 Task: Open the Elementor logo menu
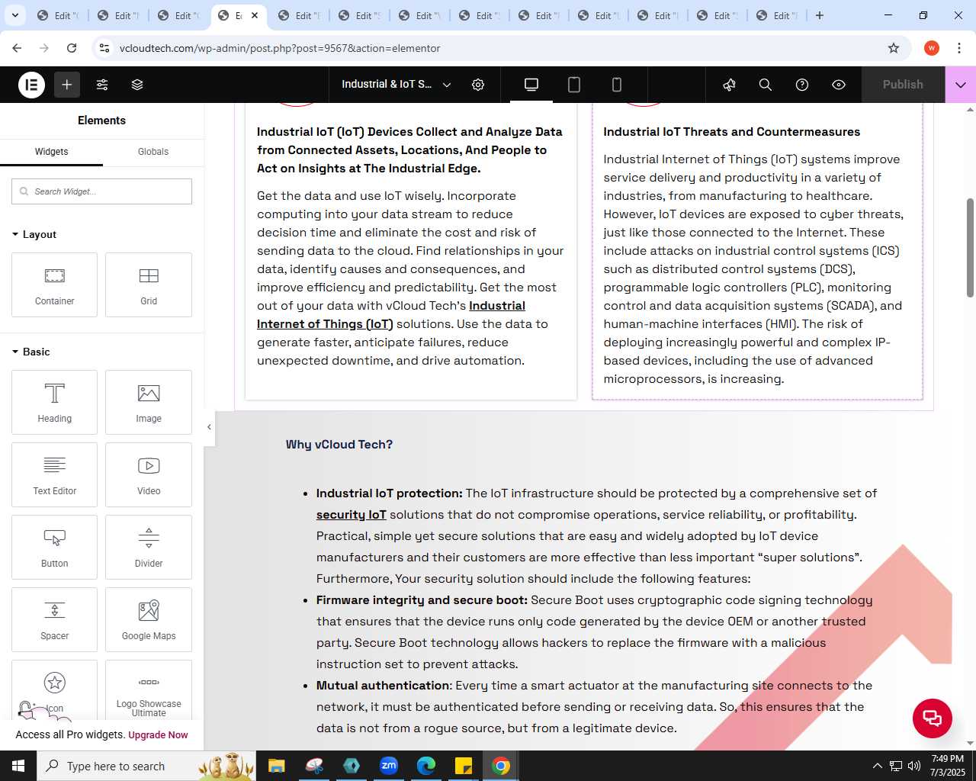[32, 85]
